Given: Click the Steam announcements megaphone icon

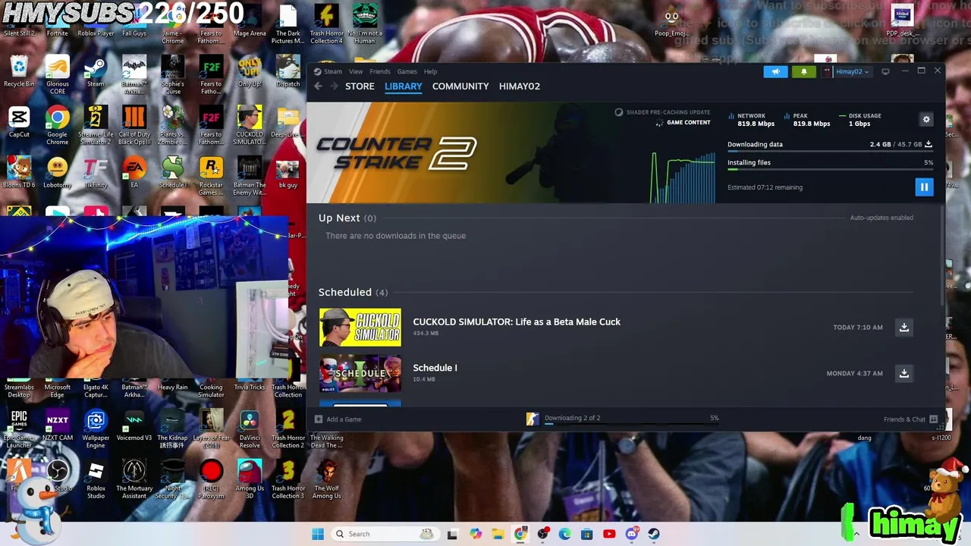Looking at the screenshot, I should 775,71.
